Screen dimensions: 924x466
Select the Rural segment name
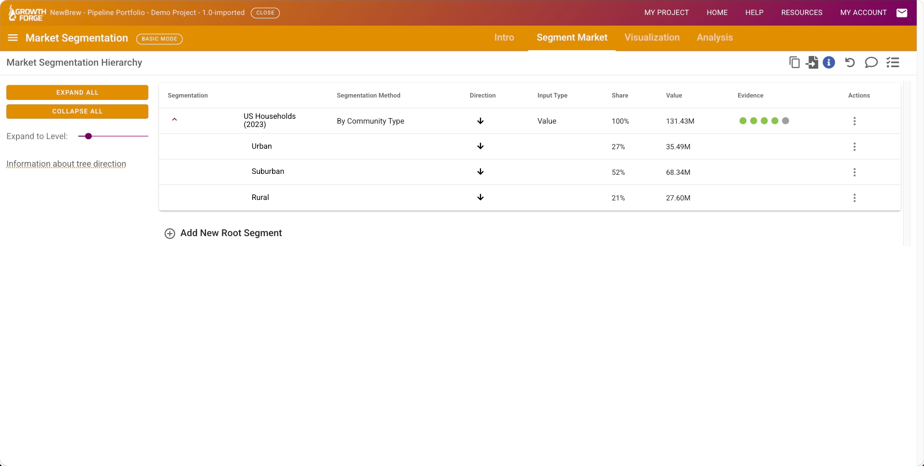[260, 198]
